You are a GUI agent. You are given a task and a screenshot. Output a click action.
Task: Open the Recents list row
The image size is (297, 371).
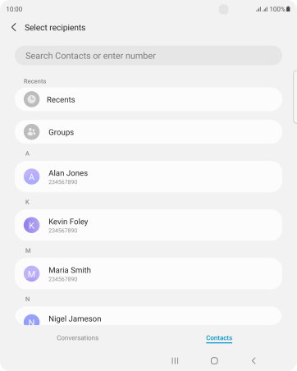click(148, 99)
